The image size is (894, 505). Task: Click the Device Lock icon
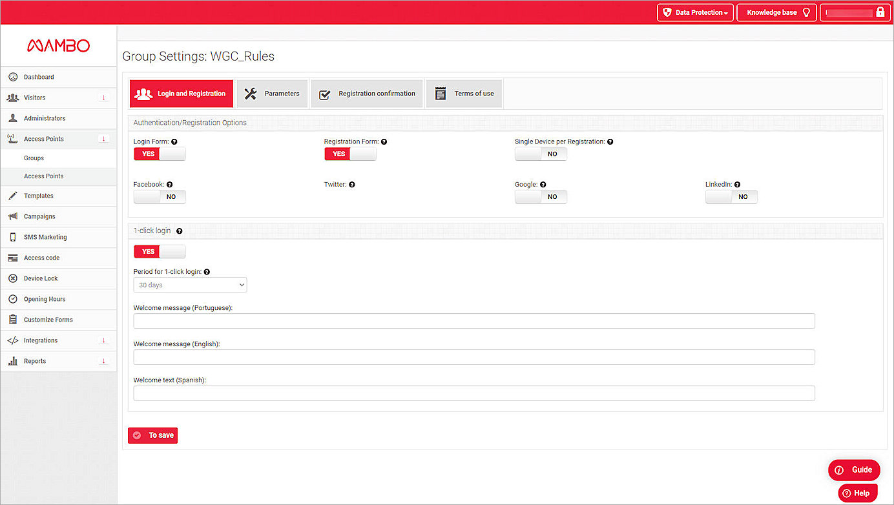(x=13, y=278)
